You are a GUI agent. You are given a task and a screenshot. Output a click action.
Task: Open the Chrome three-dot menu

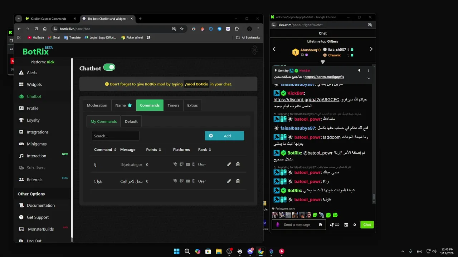(258, 29)
